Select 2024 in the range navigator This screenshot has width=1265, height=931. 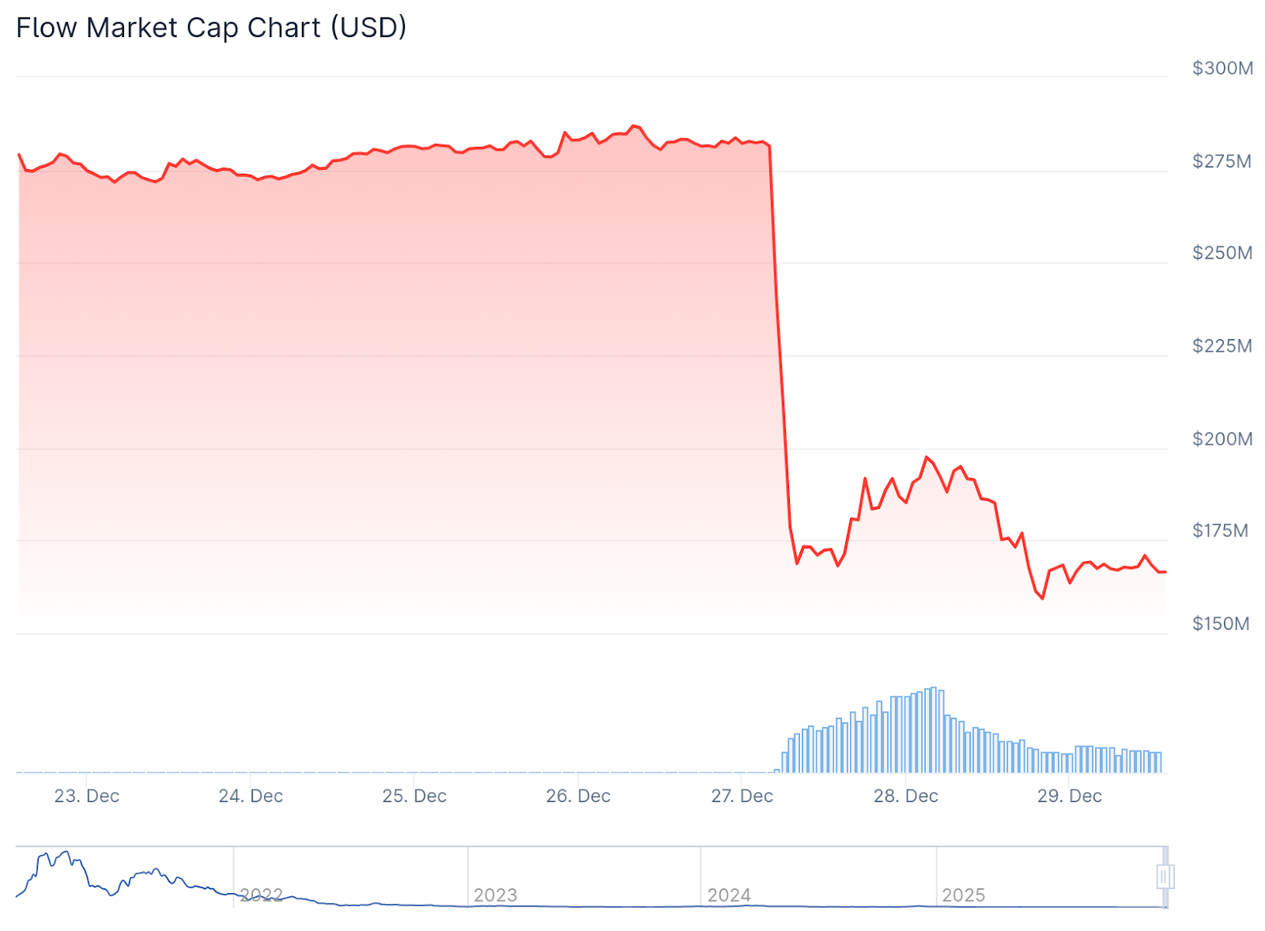coord(729,895)
